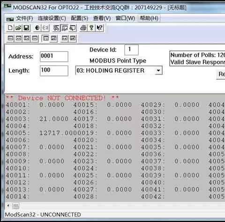
Task: Click the 40042: register label
Action: (x=153, y=197)
